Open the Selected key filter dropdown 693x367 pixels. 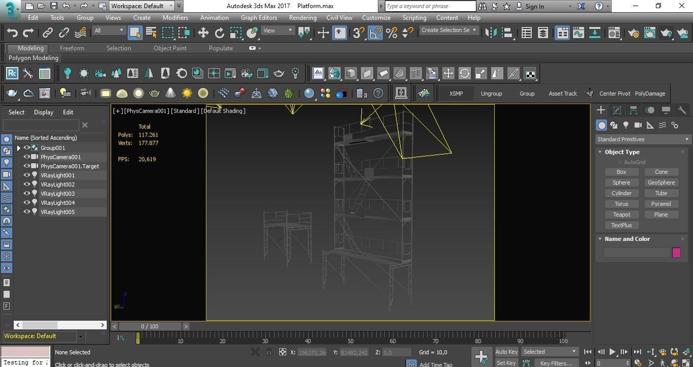click(x=550, y=352)
